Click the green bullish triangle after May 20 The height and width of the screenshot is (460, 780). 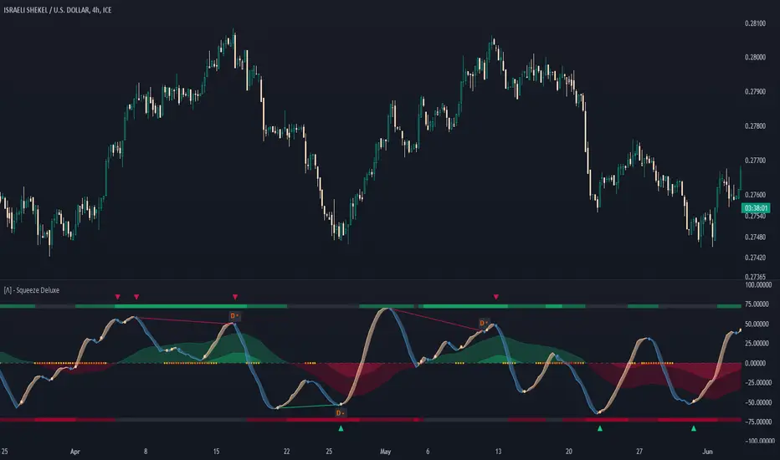click(599, 429)
